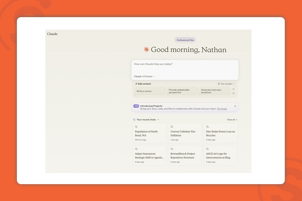
Task: Click the chat bubble icon beside Your recent chats
Action: pyautogui.click(x=134, y=120)
